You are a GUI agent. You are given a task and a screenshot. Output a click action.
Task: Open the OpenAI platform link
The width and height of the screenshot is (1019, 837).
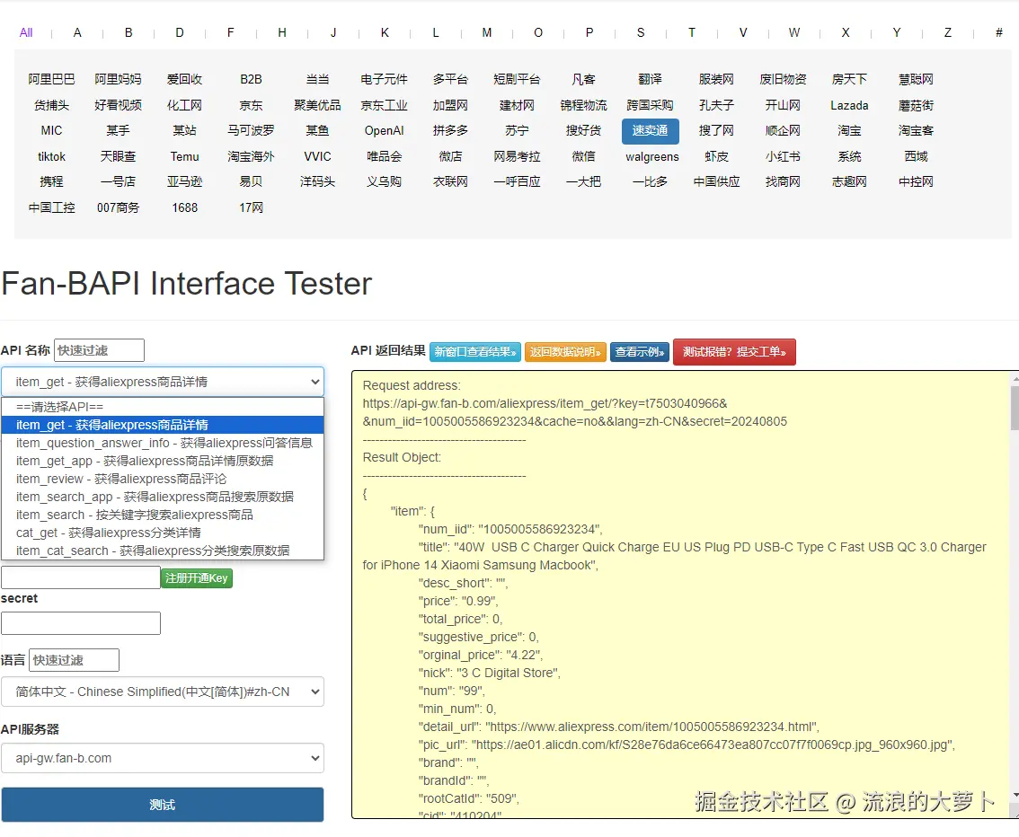[384, 130]
